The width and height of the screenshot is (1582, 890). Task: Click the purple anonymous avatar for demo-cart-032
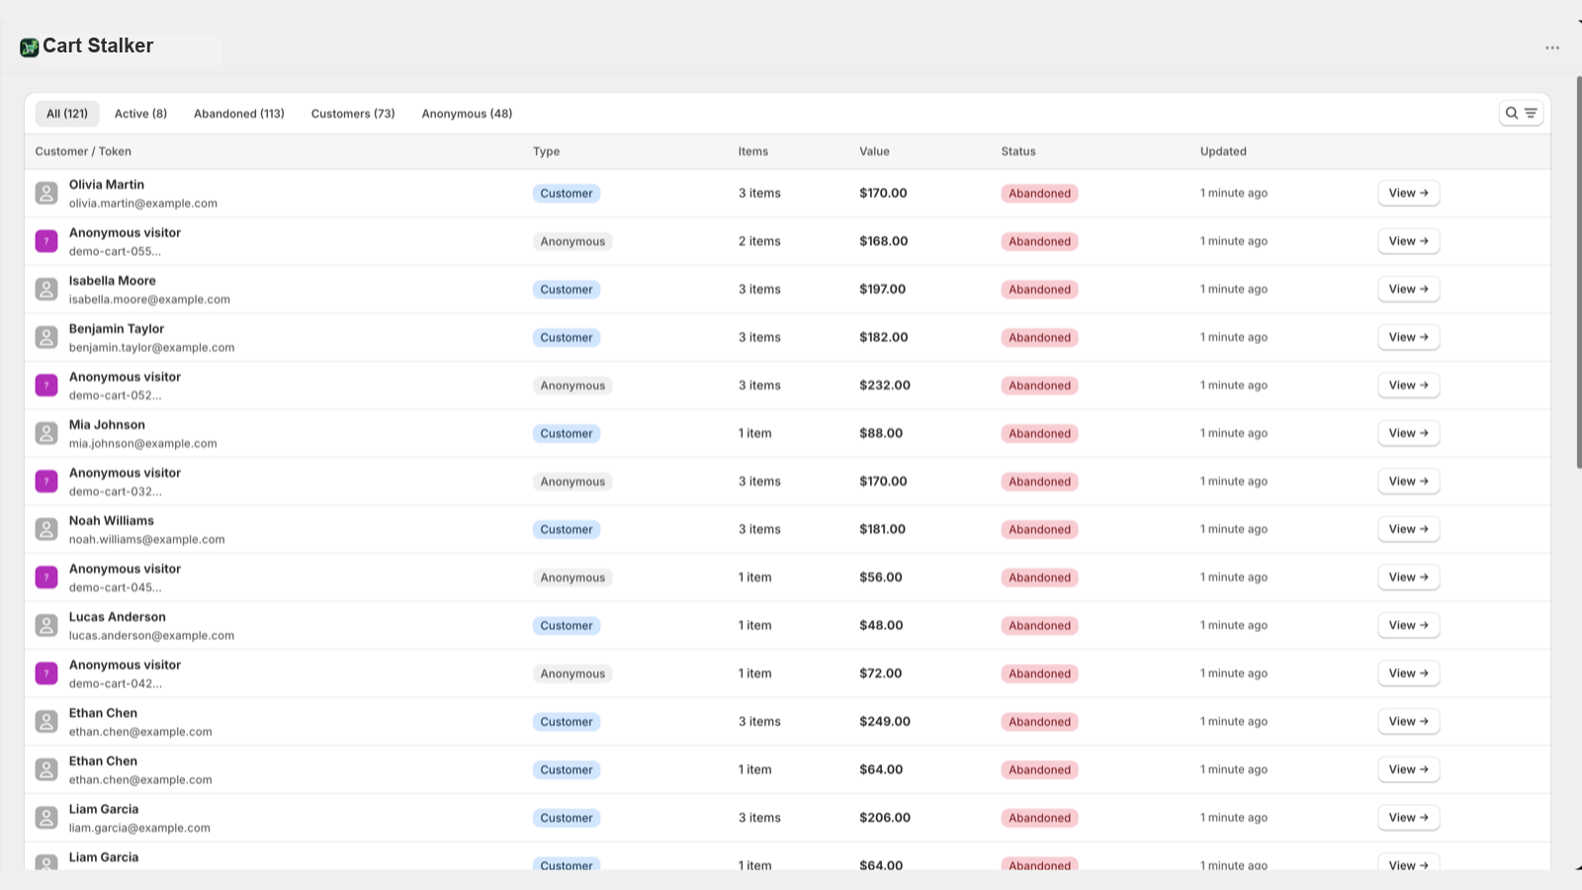46,482
